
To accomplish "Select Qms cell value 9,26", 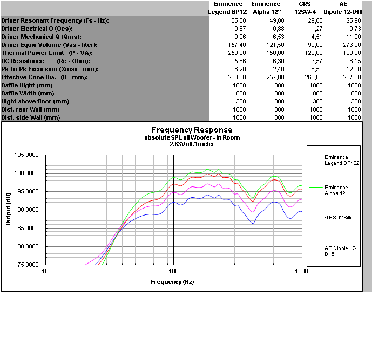I will [240, 37].
